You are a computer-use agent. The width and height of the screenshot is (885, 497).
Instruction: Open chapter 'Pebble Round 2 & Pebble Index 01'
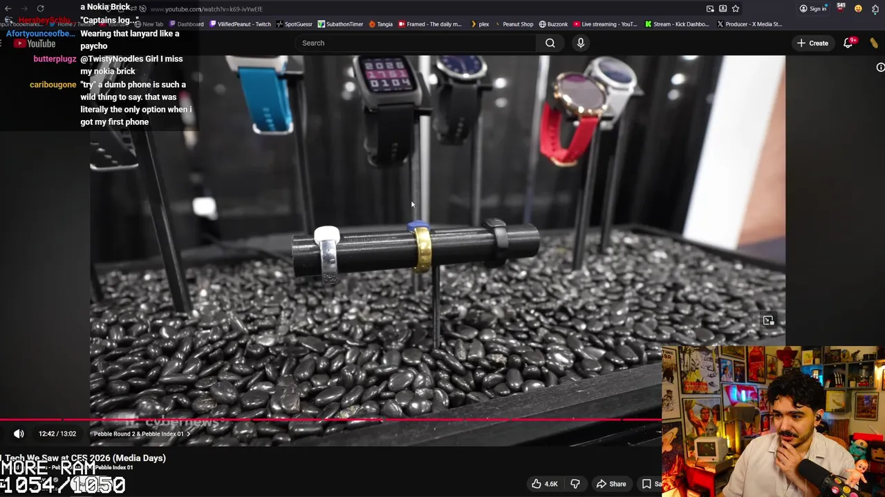click(142, 433)
